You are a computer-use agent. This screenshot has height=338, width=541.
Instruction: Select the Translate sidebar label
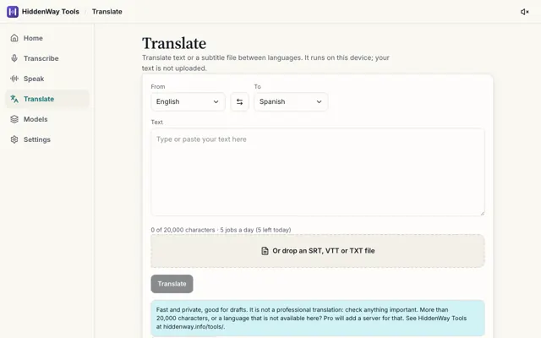(39, 99)
